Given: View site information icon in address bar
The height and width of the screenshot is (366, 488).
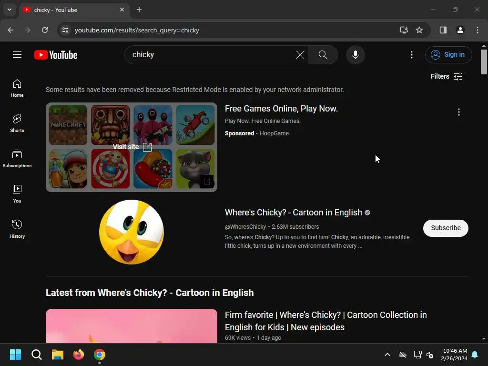Looking at the screenshot, I should 65,30.
